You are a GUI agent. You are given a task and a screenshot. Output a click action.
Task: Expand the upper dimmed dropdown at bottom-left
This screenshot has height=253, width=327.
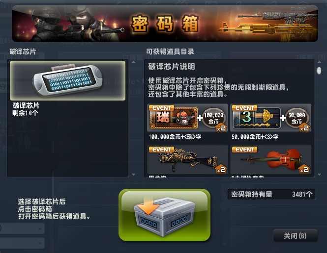(x=22, y=228)
